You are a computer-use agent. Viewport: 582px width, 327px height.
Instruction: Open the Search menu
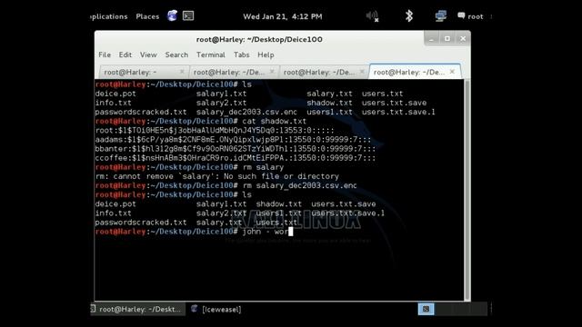(176, 54)
